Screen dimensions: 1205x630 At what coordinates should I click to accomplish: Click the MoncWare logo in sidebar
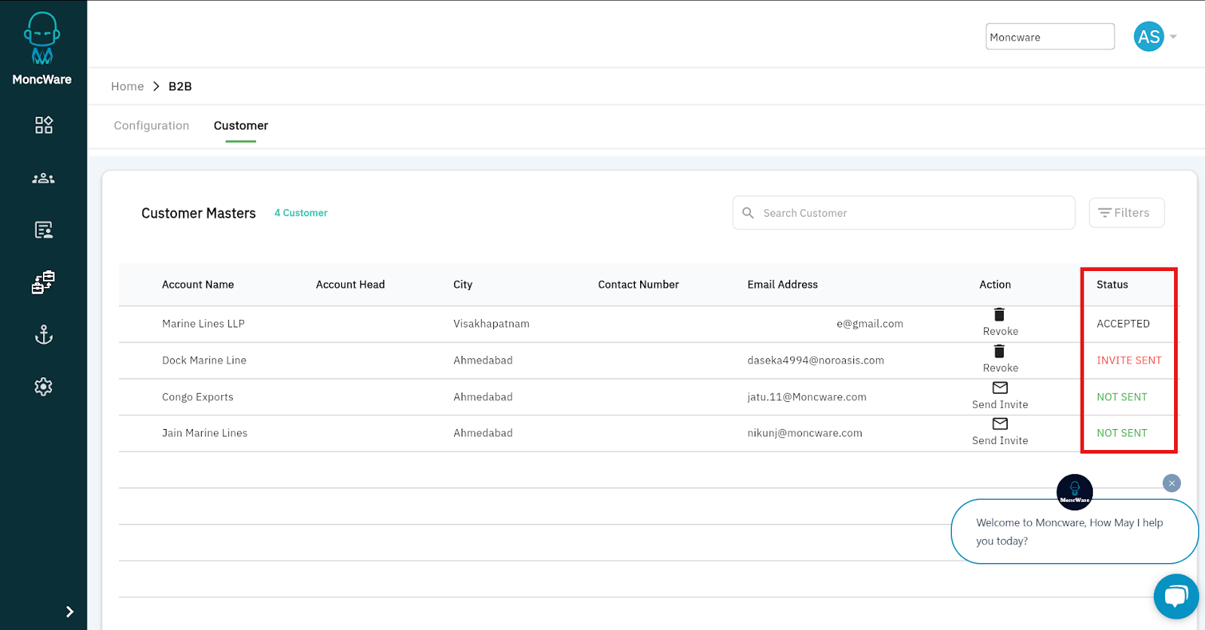coord(42,48)
